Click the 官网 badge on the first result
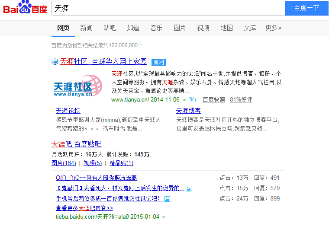329x226 pixels. [x=158, y=62]
